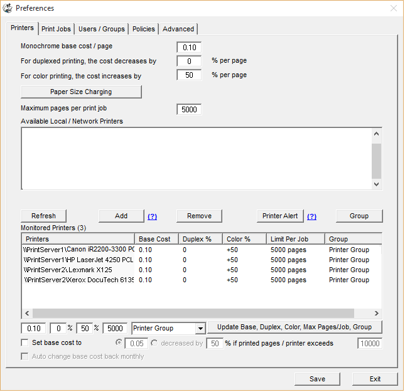Click the Preferences app icon in title bar

[x=8, y=8]
